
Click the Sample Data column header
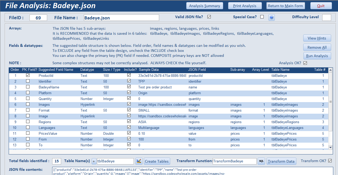[x=149, y=70]
